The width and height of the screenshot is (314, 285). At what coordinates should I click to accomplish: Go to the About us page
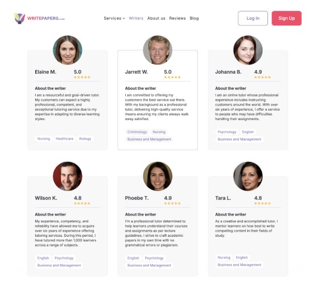tap(156, 18)
